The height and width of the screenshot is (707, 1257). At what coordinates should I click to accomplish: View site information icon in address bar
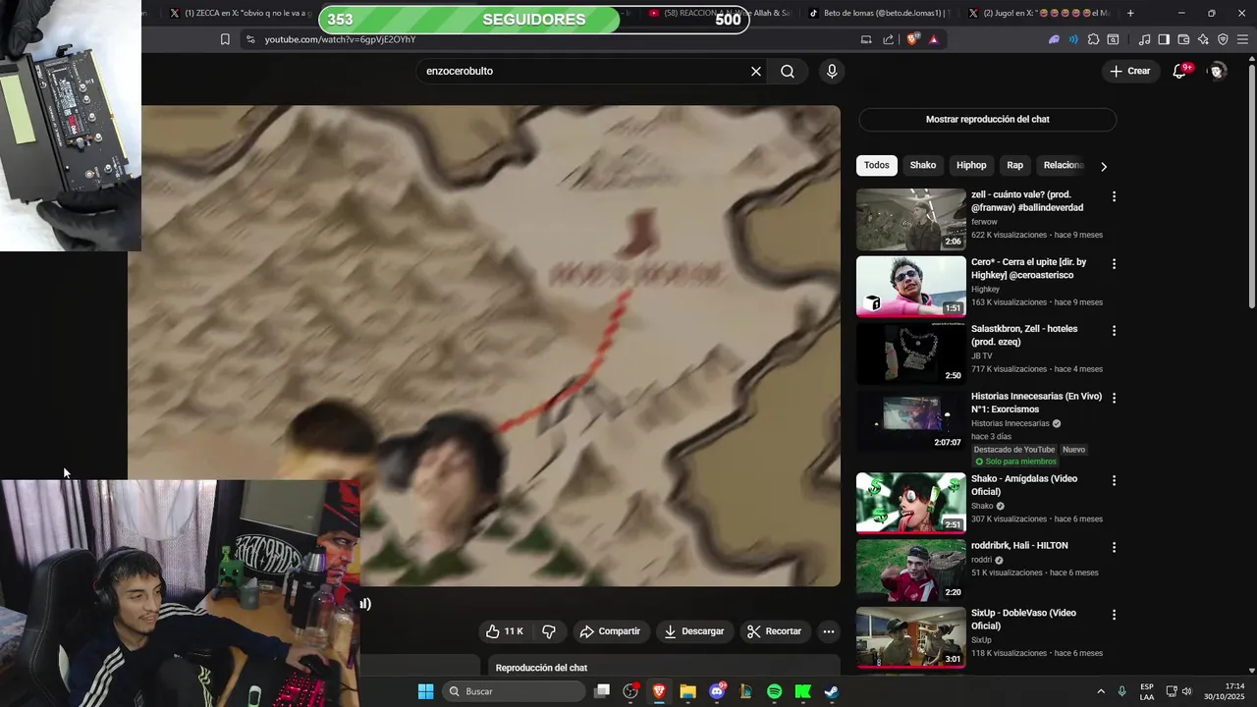[x=249, y=39]
